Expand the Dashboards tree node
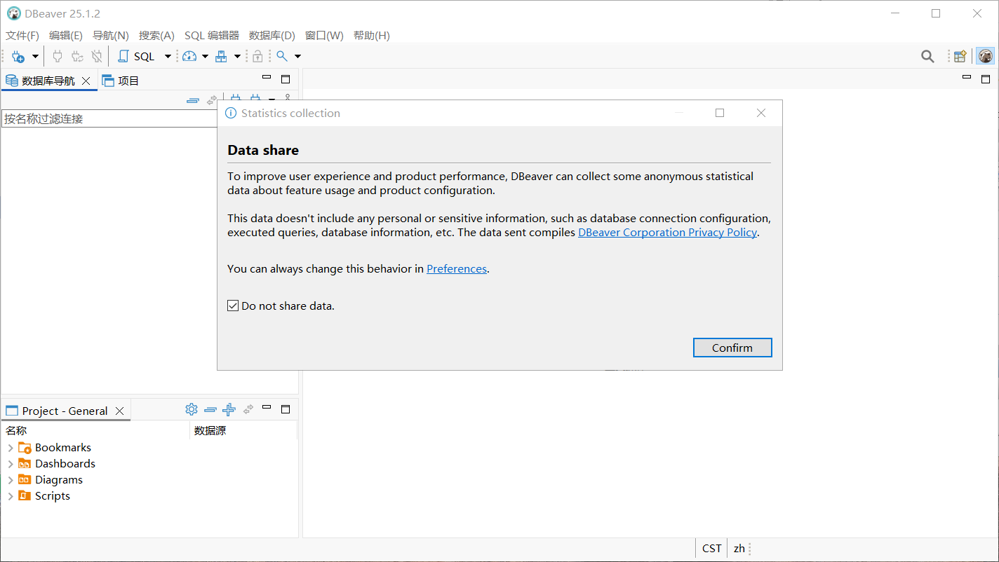 (10, 464)
